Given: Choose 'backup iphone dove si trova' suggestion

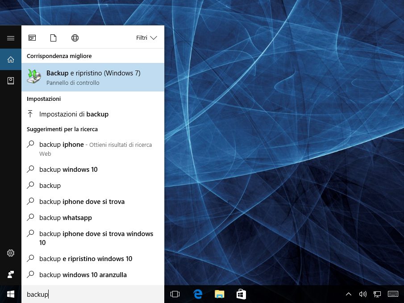Looking at the screenshot, I should point(82,202).
